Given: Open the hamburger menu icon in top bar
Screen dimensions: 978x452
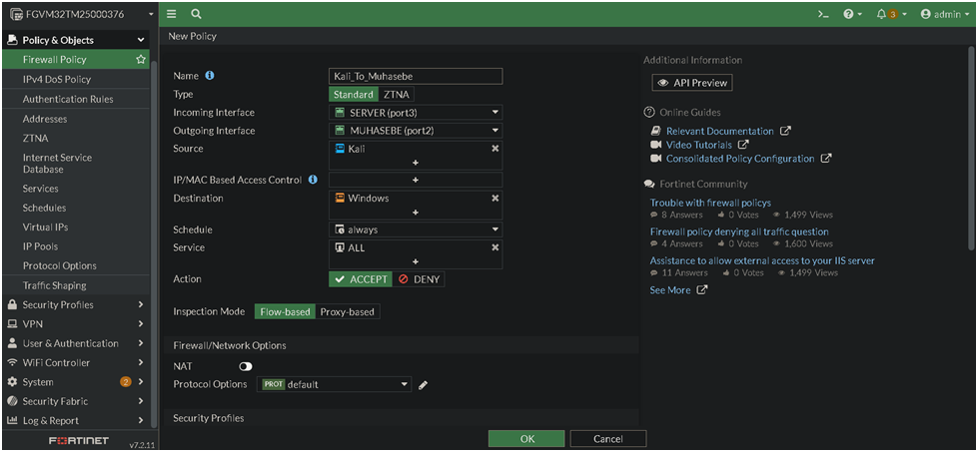Looking at the screenshot, I should [x=172, y=14].
